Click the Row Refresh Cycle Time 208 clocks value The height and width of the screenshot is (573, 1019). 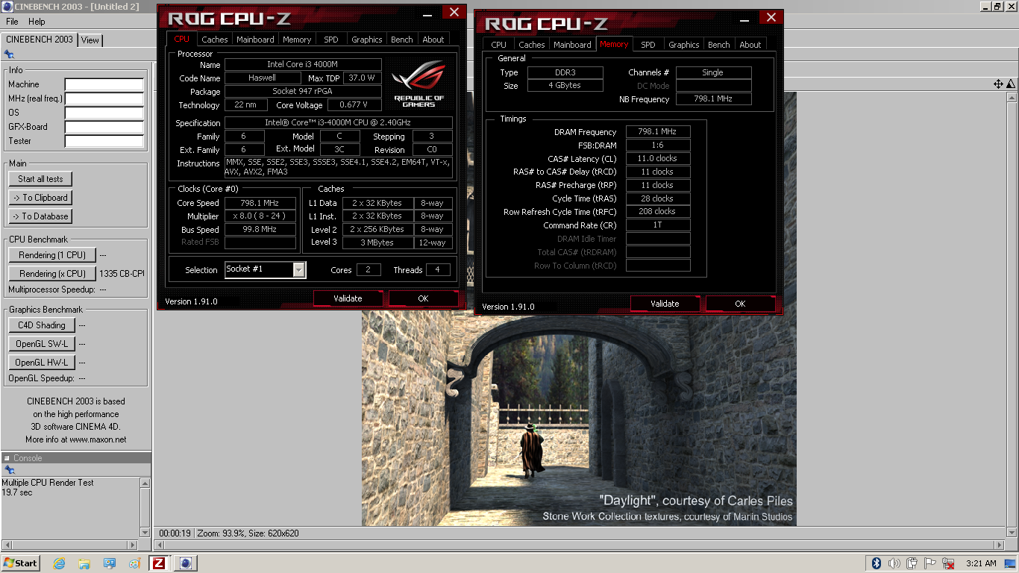[658, 212]
